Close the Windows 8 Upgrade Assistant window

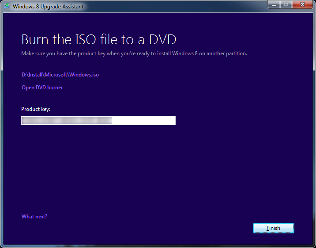(302, 4)
